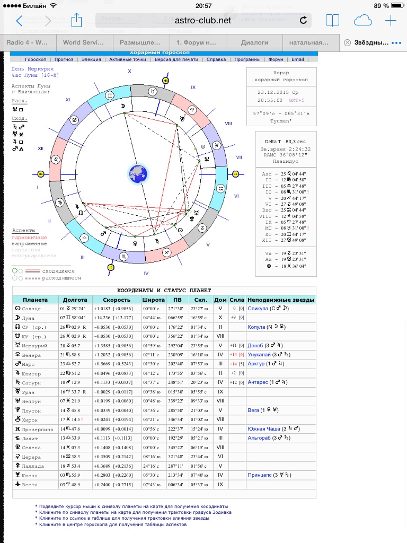This screenshot has width=407, height=543.
Task: Open the Форум menu item
Action: tap(276, 59)
